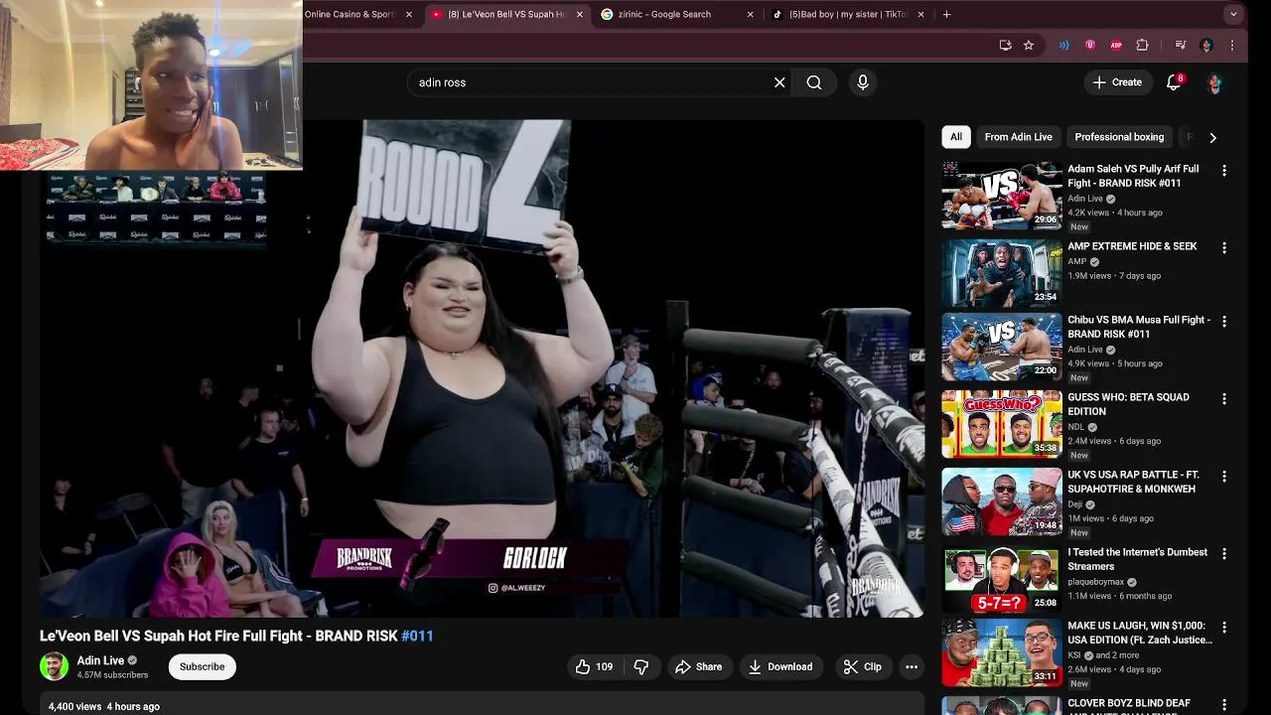Click the Share button

pyautogui.click(x=699, y=666)
